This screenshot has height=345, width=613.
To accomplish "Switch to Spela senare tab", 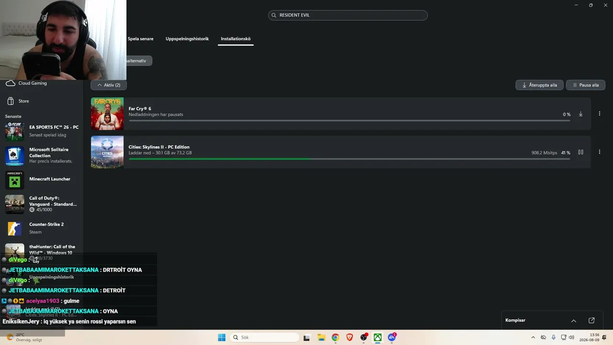I will [x=140, y=39].
